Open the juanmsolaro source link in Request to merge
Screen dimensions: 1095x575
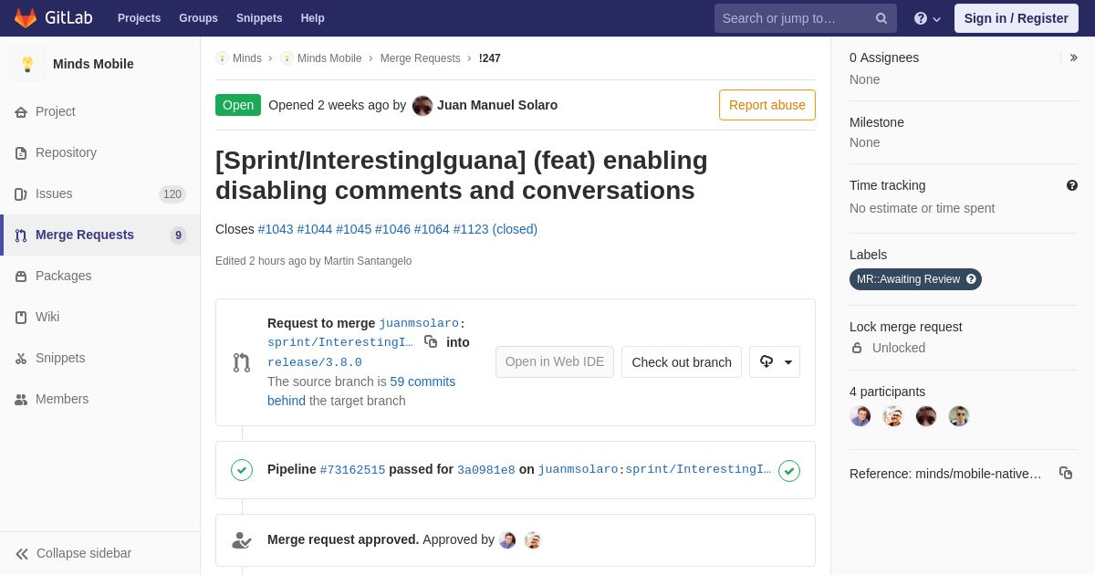coord(419,323)
